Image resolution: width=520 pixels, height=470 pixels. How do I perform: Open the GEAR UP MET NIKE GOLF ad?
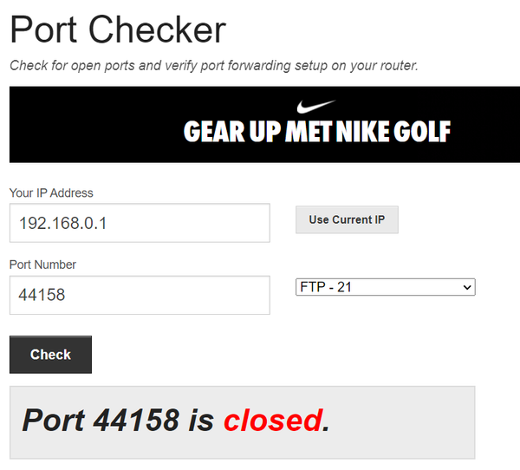317,132
